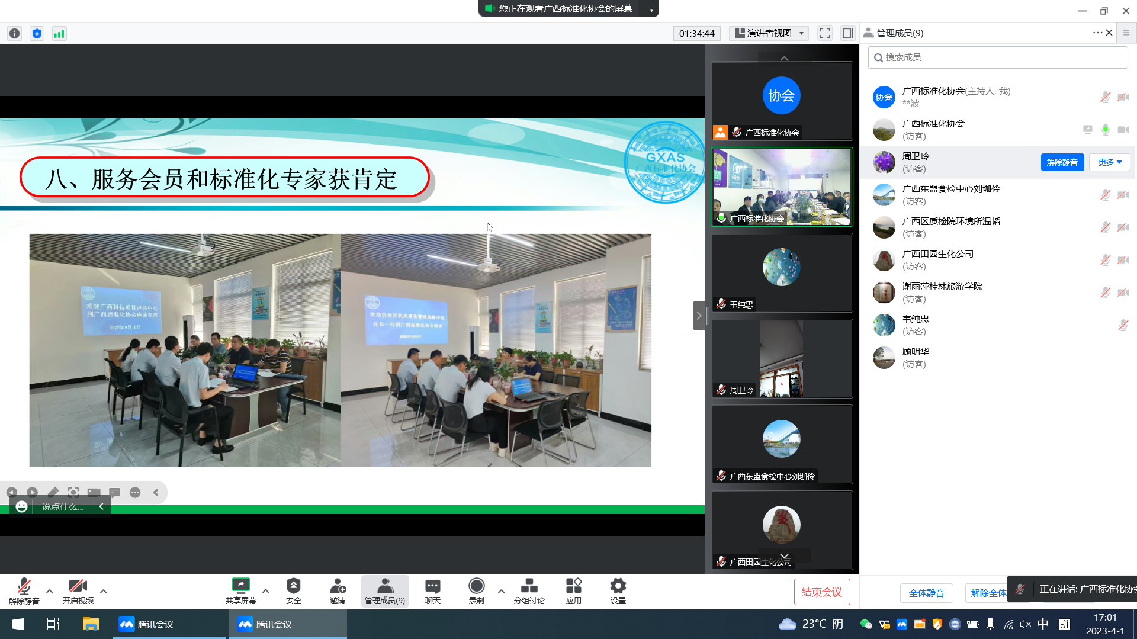1137x639 pixels.
Task: Select the 广西东盟食检中心刘珈伶 video tile
Action: [782, 445]
